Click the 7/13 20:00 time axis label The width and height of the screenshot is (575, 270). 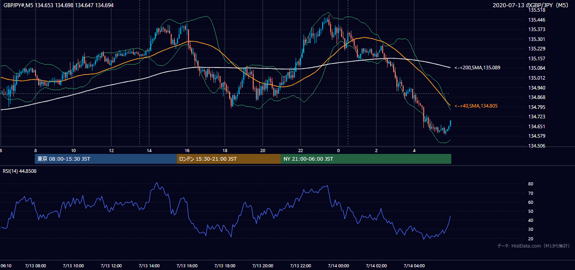pyautogui.click(x=263, y=266)
